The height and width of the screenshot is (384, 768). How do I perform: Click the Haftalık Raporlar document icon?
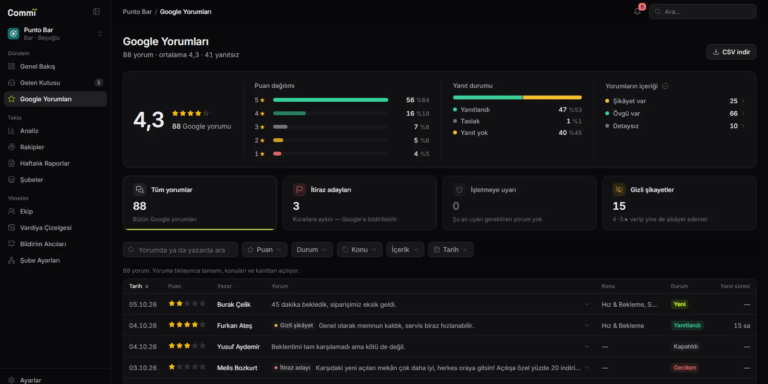tap(12, 163)
